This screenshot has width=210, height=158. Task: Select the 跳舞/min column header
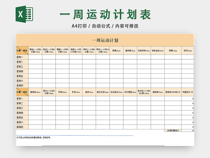coord(173,51)
